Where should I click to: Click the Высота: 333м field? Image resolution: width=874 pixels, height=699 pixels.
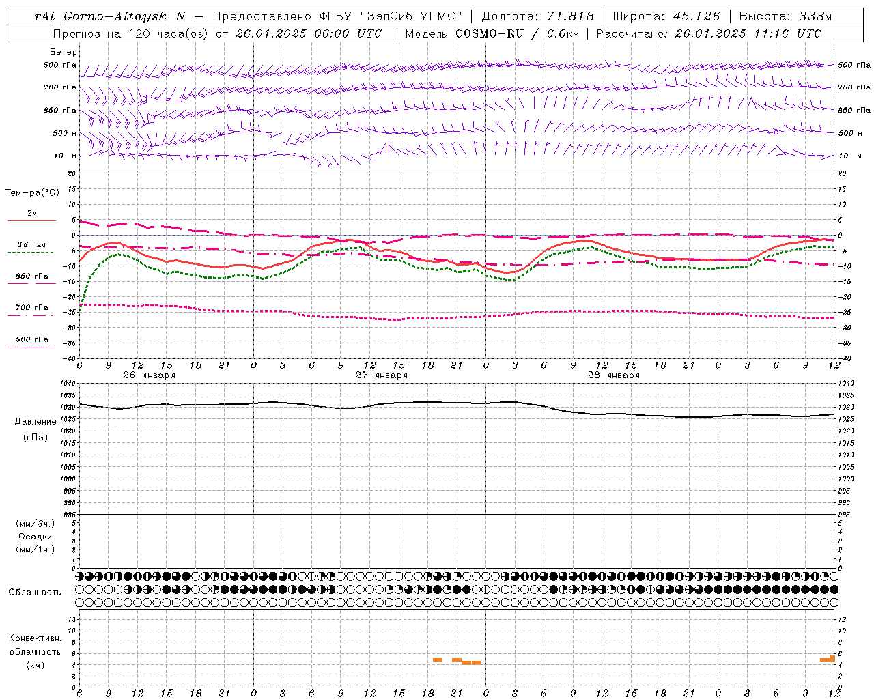[x=786, y=17]
